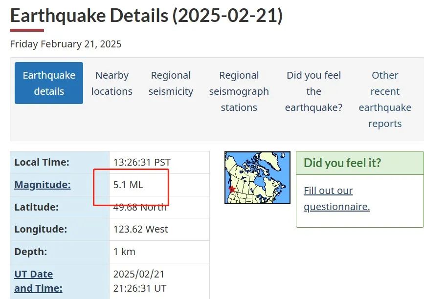Click the Earthquake Details page title
The image size is (424, 299).
click(146, 16)
